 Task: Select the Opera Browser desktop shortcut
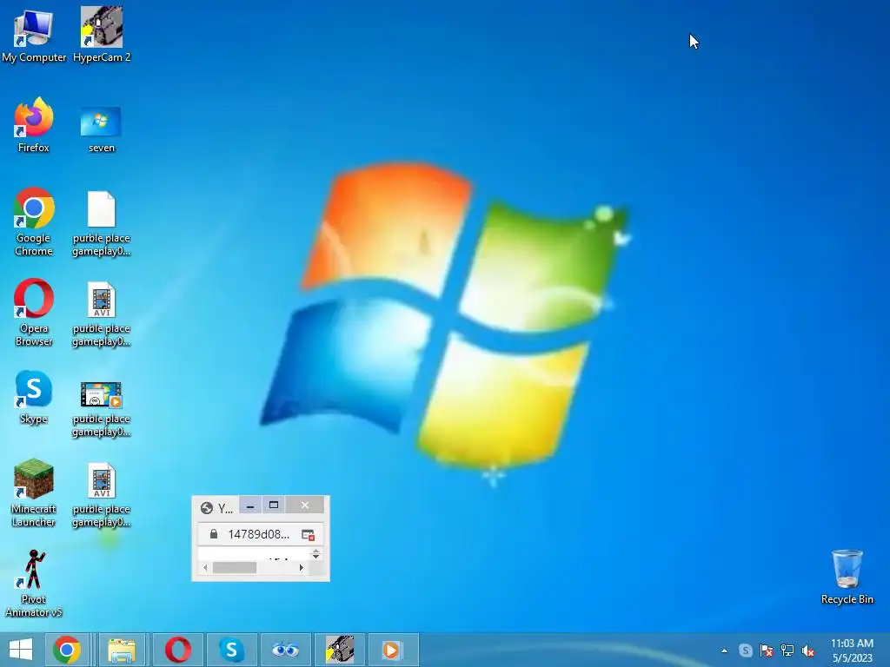(34, 313)
